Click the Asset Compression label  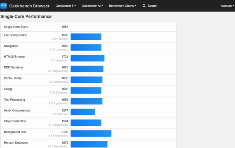17,111
